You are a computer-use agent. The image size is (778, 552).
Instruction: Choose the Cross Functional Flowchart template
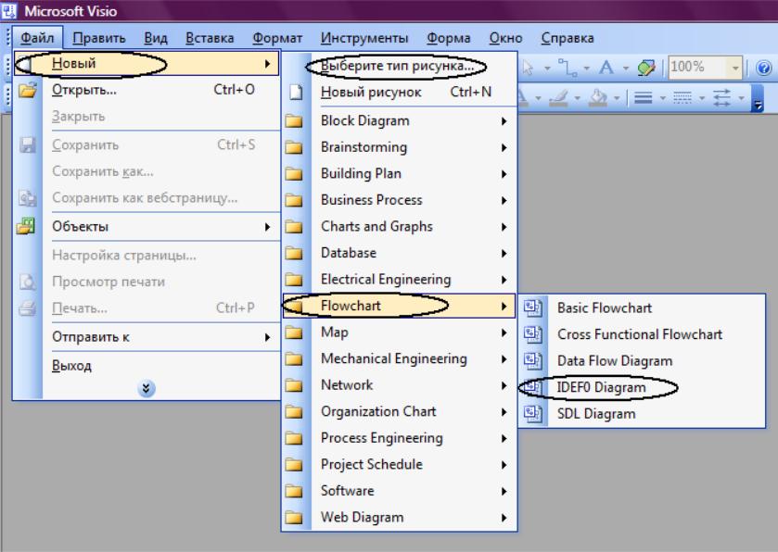pos(642,334)
